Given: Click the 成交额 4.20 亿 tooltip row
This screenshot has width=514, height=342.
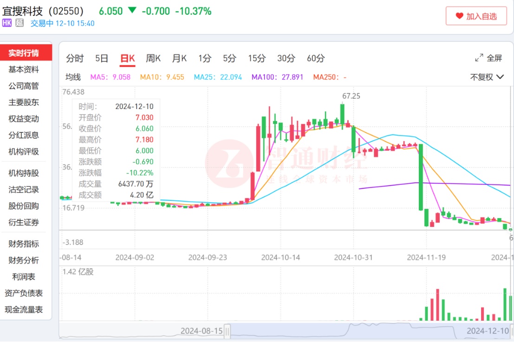Looking at the screenshot, I should click(x=116, y=195).
